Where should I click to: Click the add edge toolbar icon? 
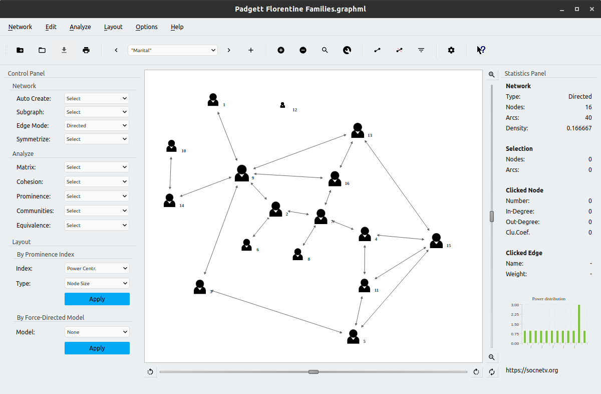pos(377,50)
